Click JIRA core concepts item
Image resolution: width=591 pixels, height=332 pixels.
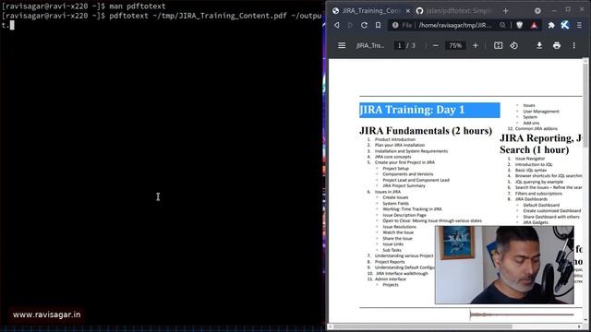click(392, 157)
